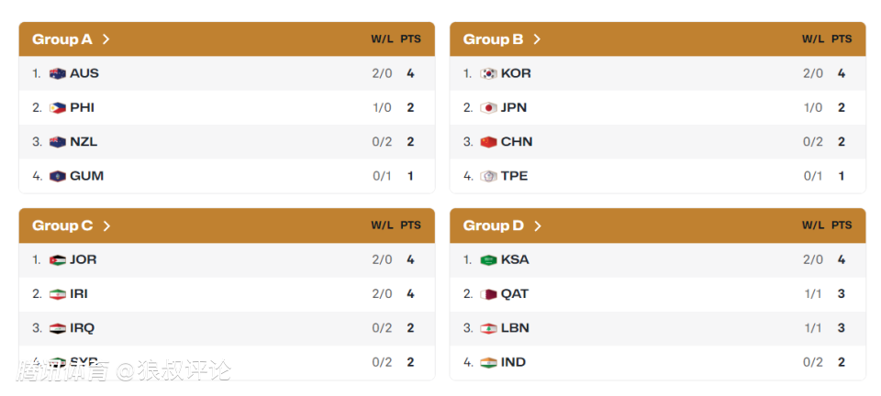The width and height of the screenshot is (881, 396).
Task: Select the NZL team name
Action: tap(84, 142)
